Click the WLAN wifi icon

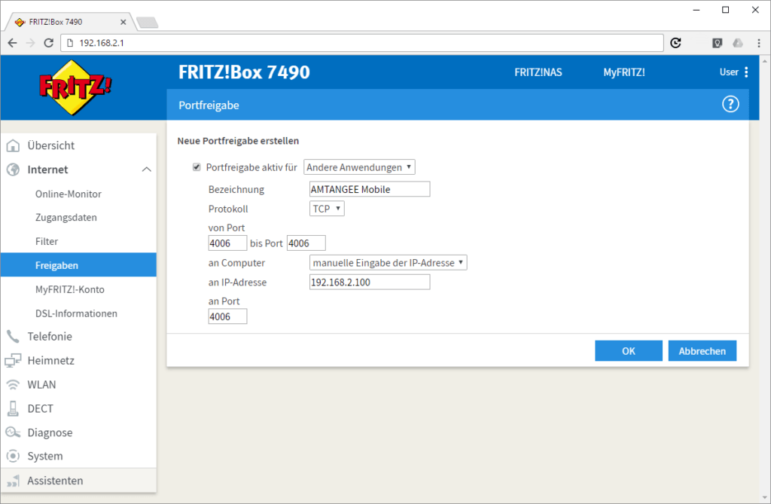13,385
